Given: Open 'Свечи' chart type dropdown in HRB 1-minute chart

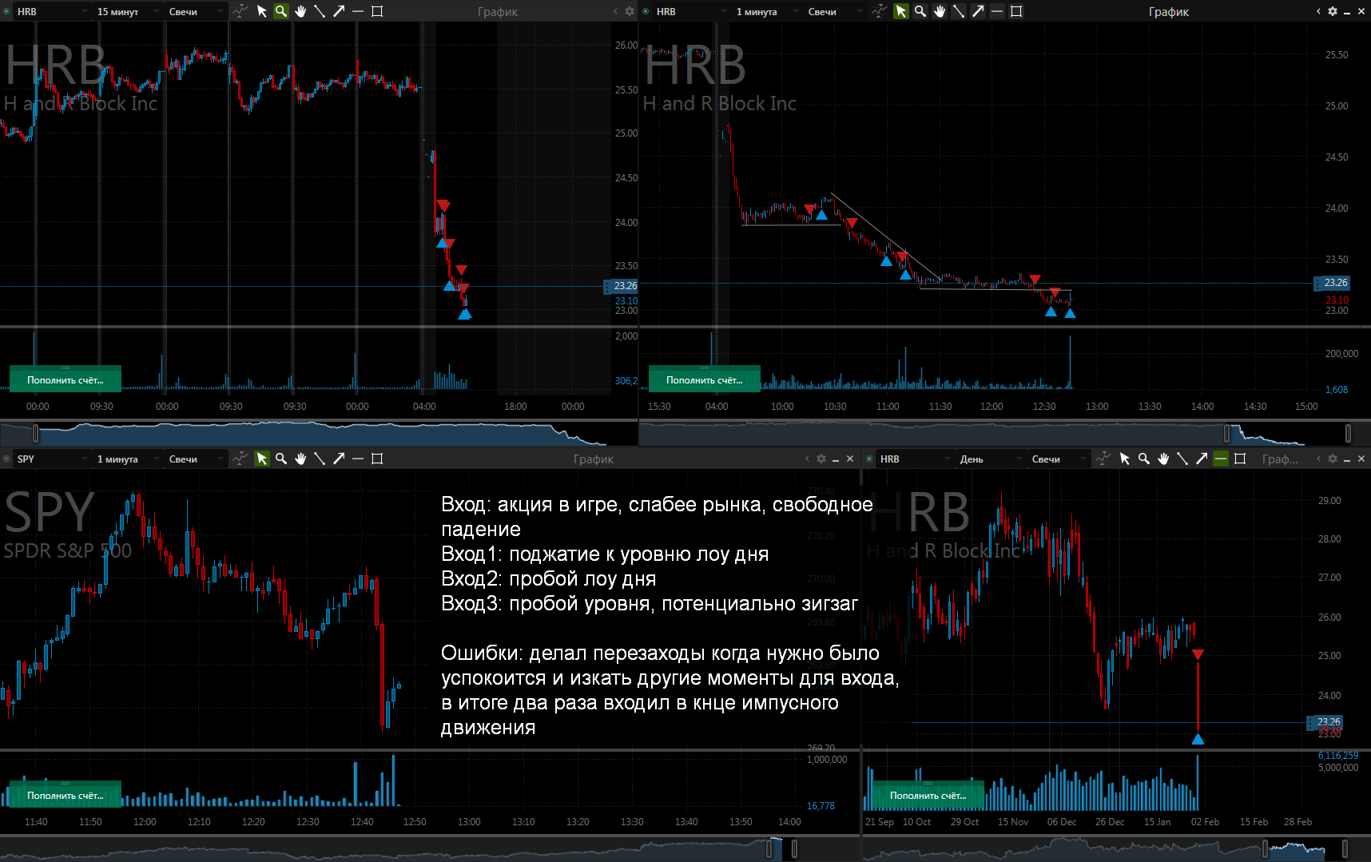Looking at the screenshot, I should click(x=835, y=11).
